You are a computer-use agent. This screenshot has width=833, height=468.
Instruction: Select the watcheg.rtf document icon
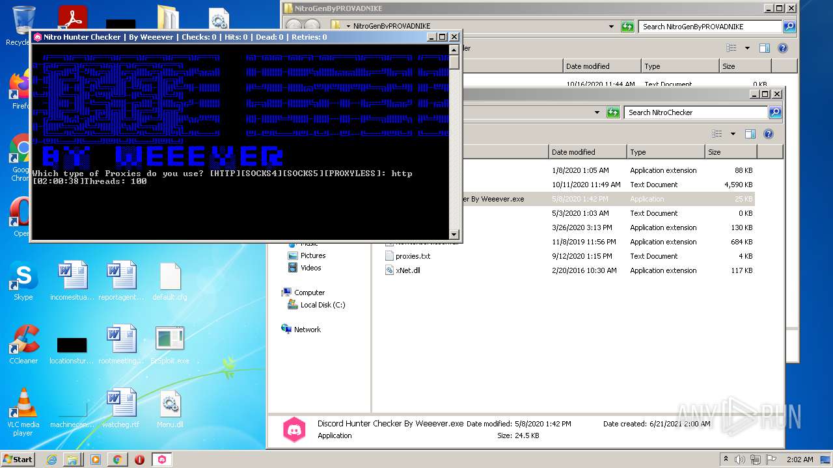[121, 408]
